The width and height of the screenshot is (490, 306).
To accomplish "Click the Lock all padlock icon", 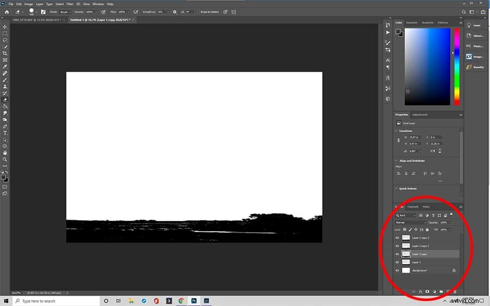I will (427, 229).
